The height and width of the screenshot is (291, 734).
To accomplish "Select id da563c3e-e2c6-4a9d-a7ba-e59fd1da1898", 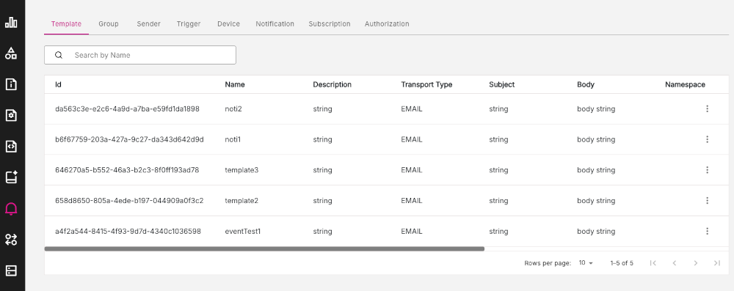I will click(x=127, y=109).
